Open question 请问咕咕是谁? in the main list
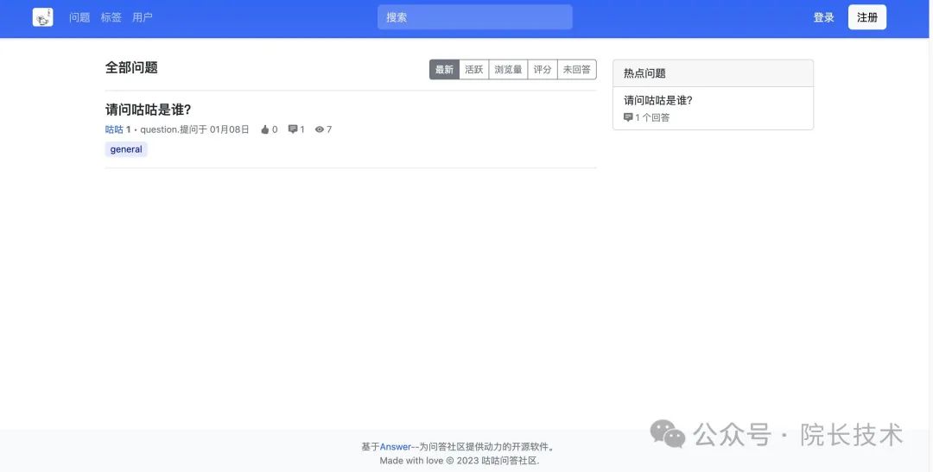 click(x=149, y=110)
